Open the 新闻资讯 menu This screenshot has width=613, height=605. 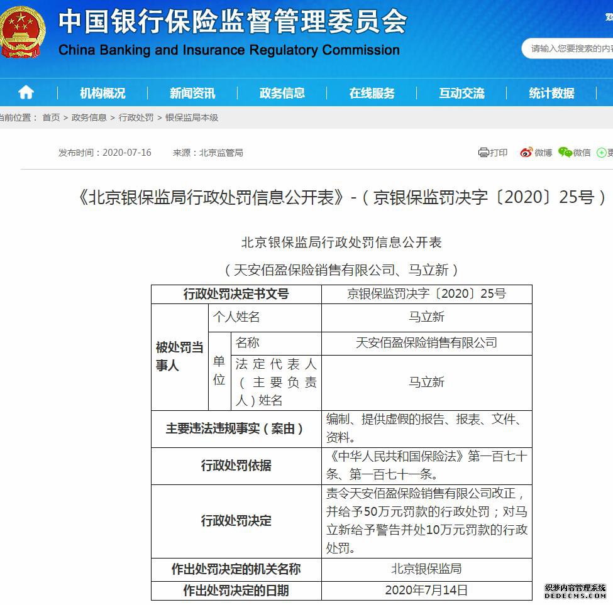click(x=192, y=93)
